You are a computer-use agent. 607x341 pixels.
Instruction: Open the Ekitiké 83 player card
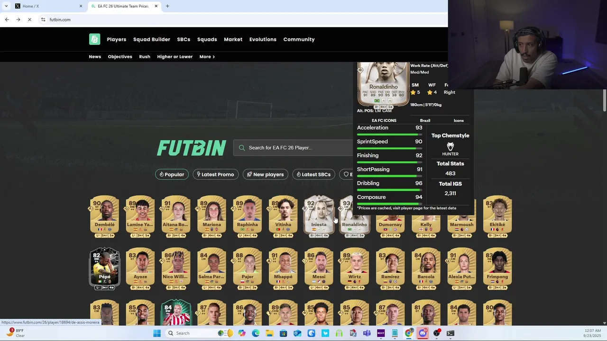497,216
